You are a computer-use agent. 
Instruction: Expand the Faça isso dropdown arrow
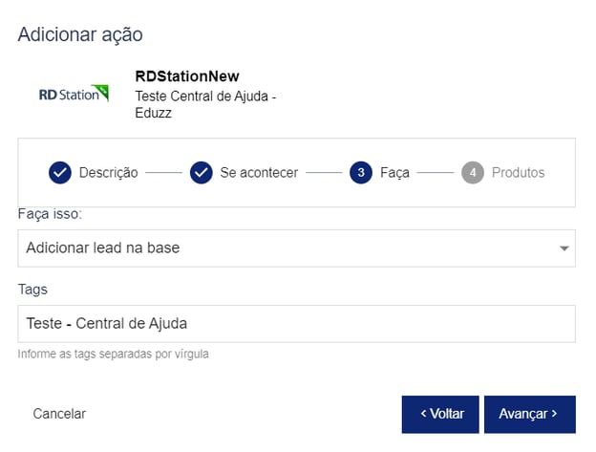click(563, 249)
